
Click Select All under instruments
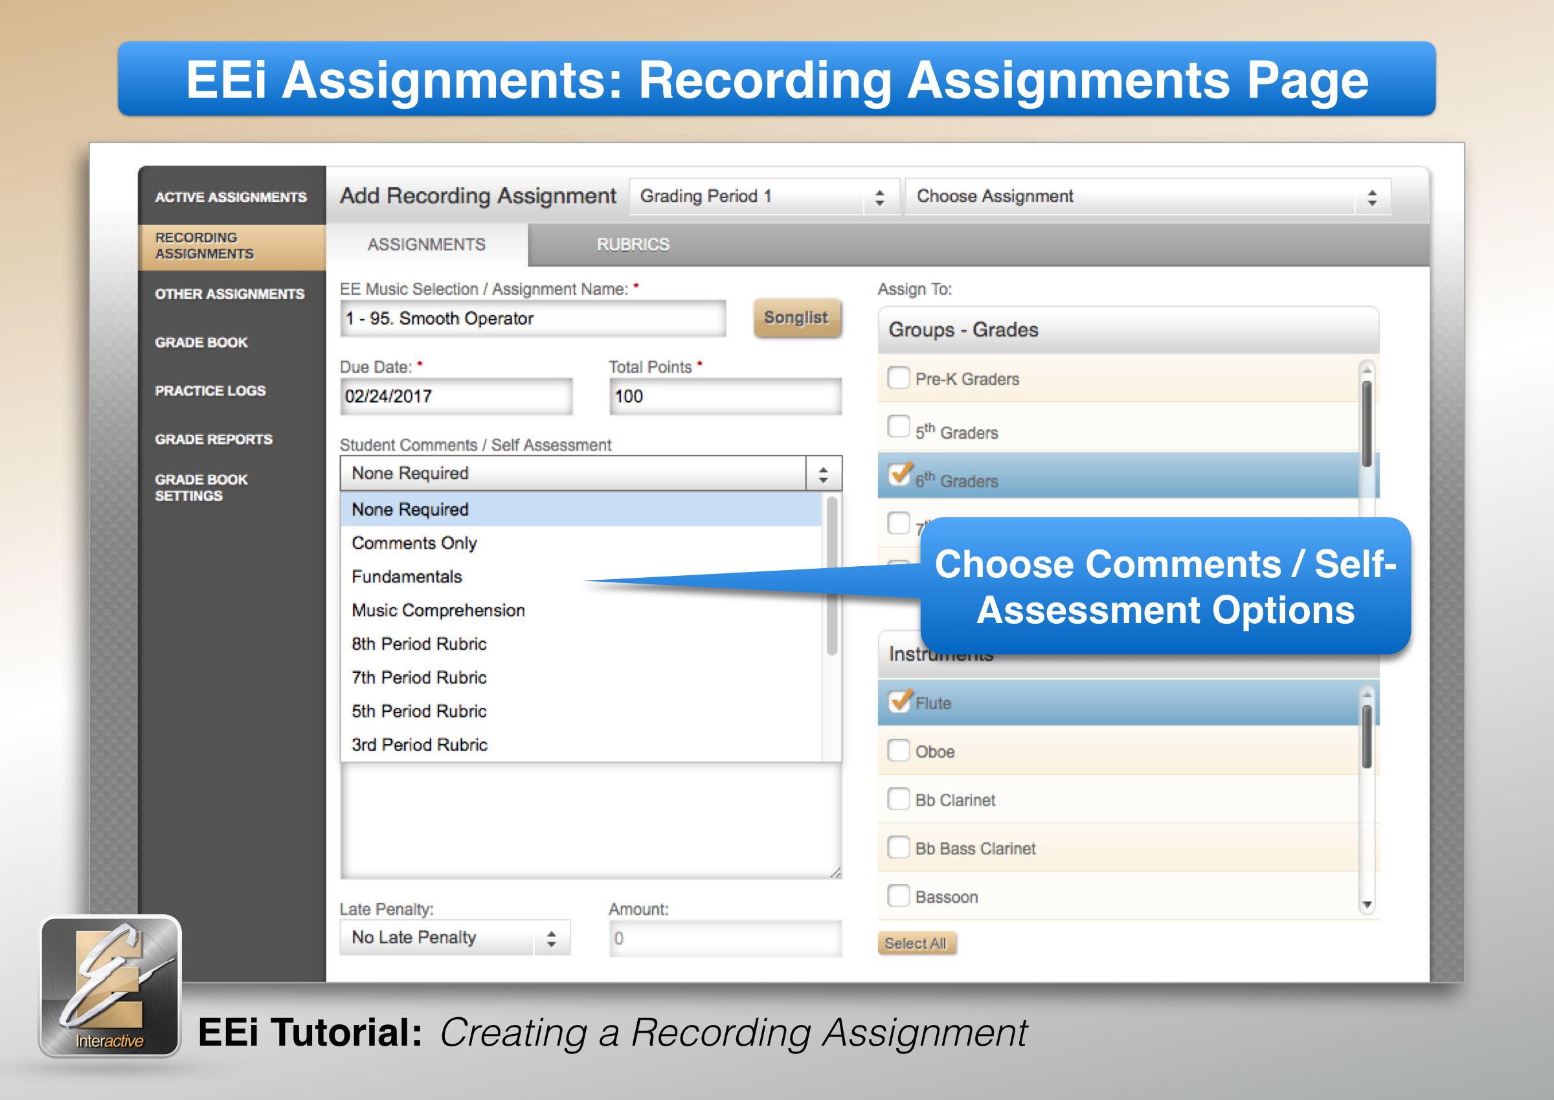(x=916, y=943)
